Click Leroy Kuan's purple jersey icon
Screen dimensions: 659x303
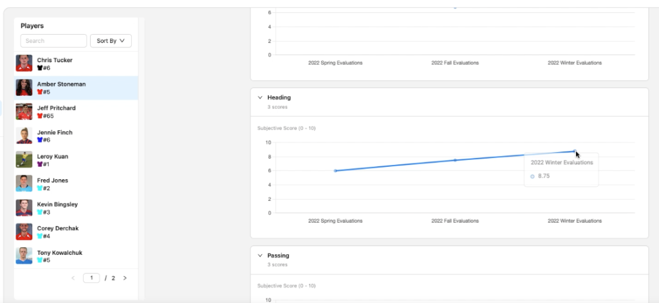tap(40, 164)
